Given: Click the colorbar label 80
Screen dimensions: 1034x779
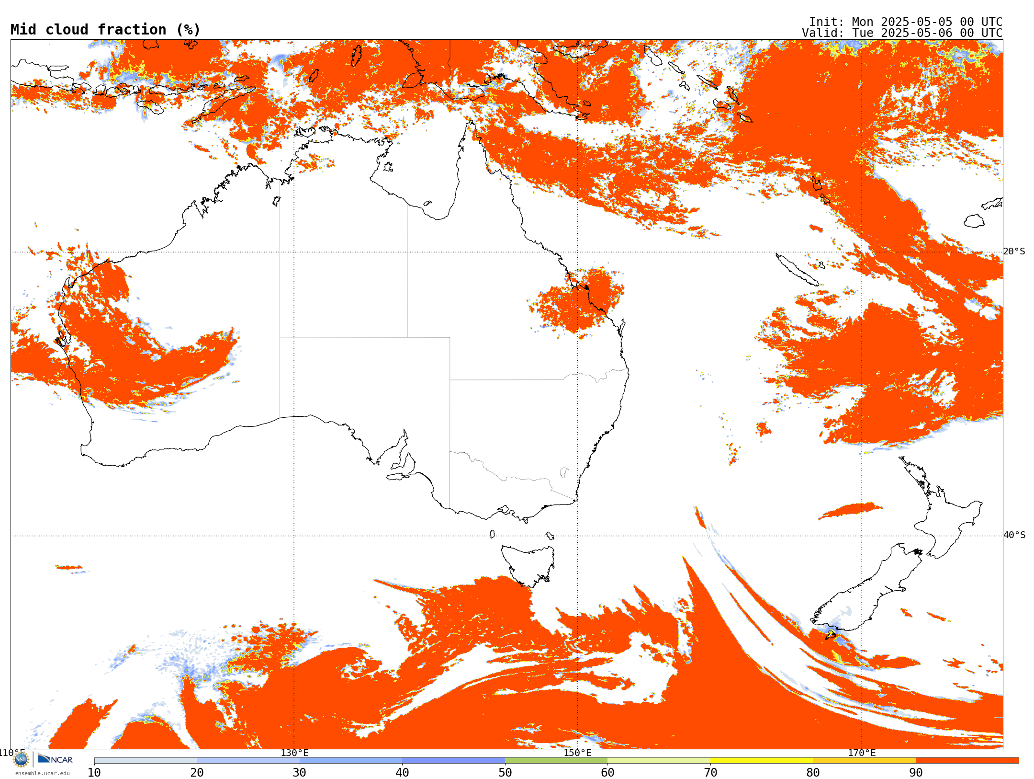Looking at the screenshot, I should click(813, 772).
